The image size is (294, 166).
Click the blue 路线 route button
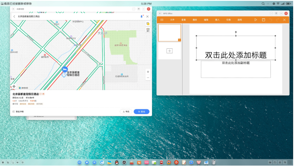point(142,112)
